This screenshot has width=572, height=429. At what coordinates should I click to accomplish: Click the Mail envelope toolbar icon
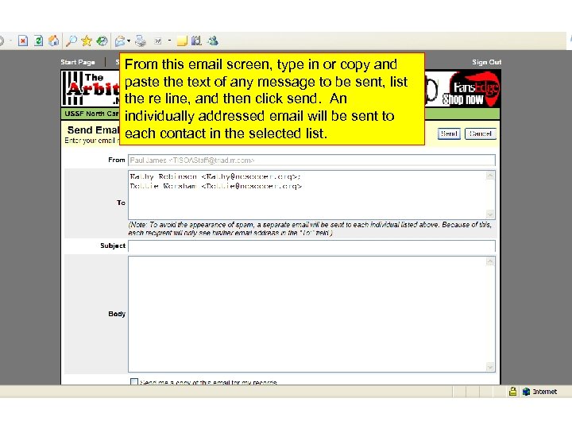click(120, 41)
